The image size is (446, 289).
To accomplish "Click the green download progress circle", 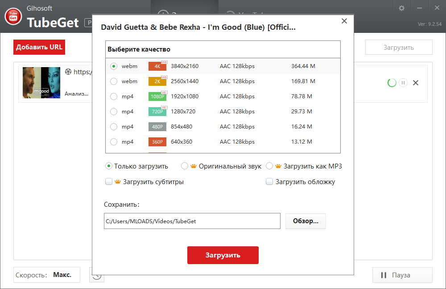I will (392, 83).
